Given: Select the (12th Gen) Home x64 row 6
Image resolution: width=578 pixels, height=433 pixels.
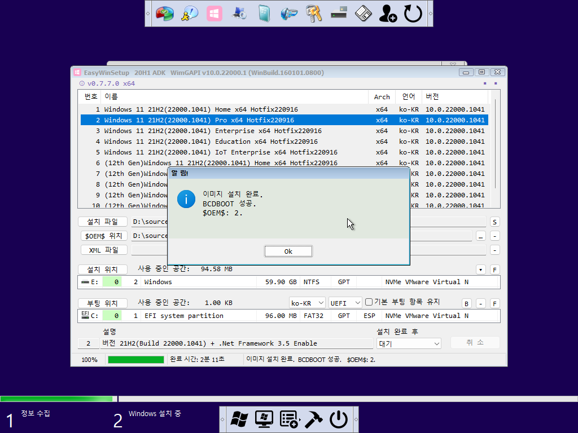Looking at the screenshot, I should [x=284, y=163].
